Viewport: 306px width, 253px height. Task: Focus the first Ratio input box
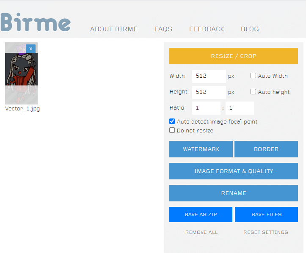click(x=206, y=108)
